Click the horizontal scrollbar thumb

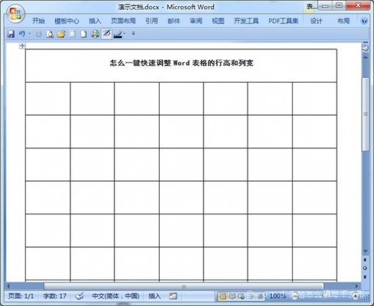pos(184,286)
